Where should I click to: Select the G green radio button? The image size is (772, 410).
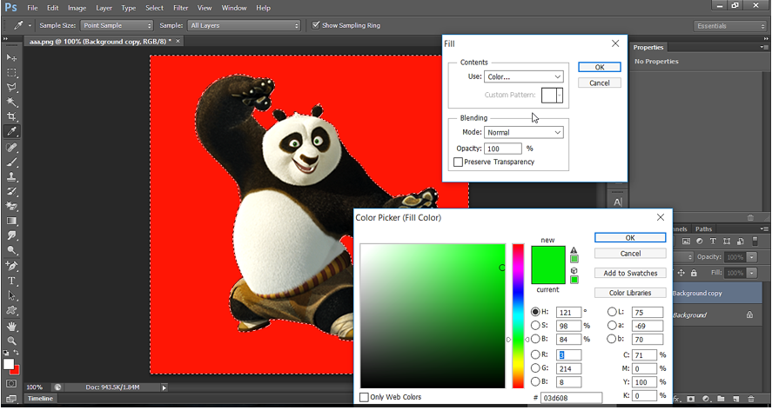pos(535,367)
